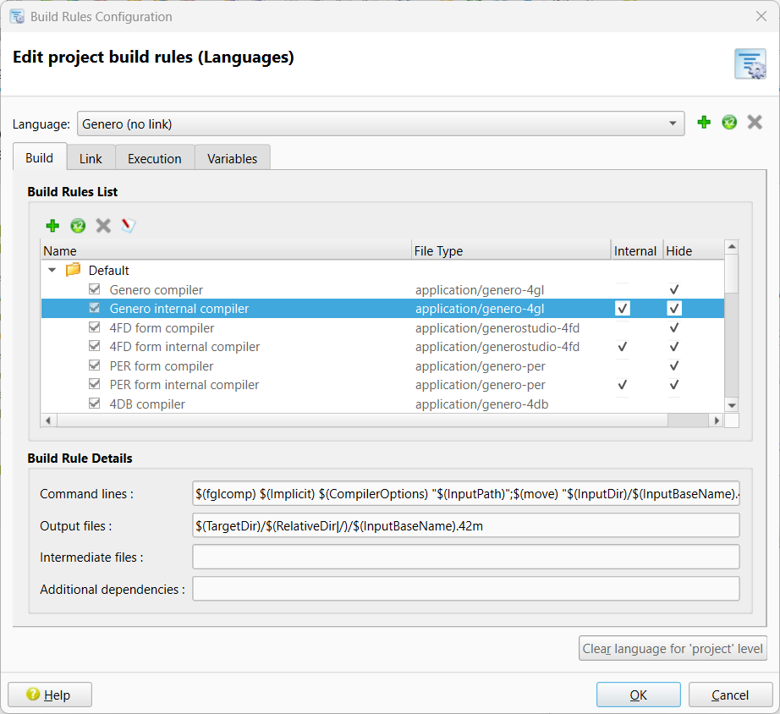The height and width of the screenshot is (714, 780).
Task: Select the PER form internal compiler rule
Action: point(184,384)
